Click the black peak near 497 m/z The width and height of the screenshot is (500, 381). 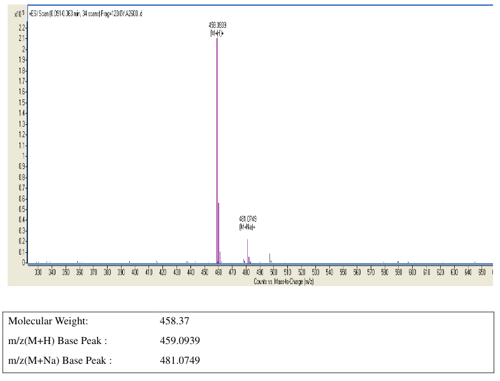pos(270,258)
